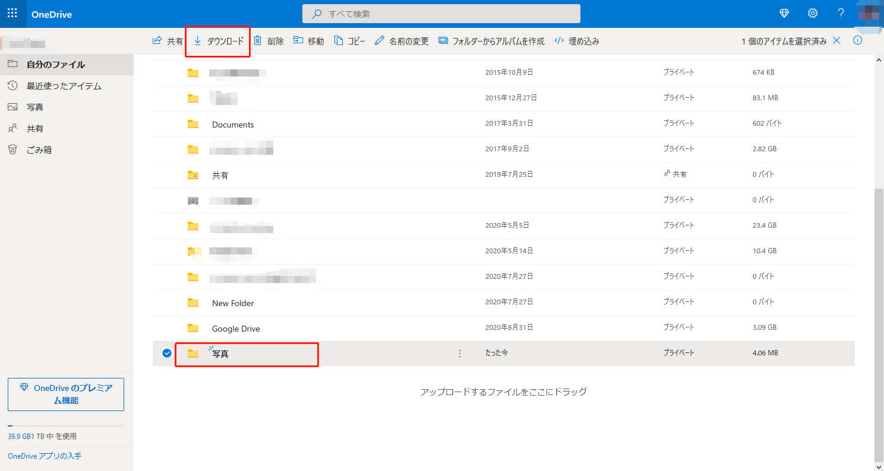
Task: Open 写真 in the sidebar
Action: 67,107
